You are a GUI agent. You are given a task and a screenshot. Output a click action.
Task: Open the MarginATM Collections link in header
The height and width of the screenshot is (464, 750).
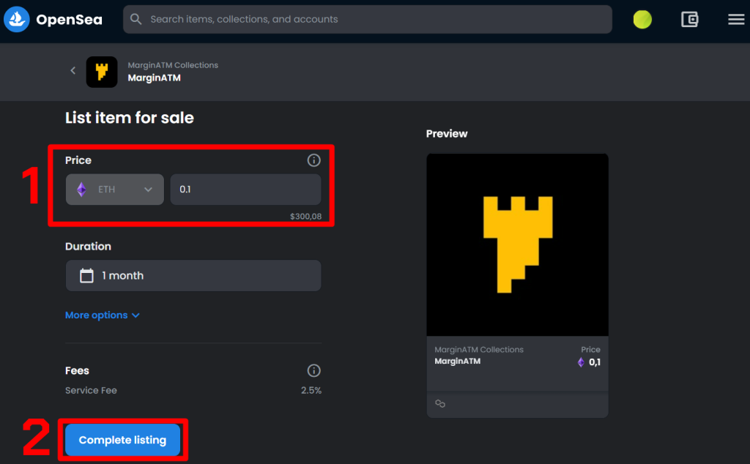coord(173,65)
